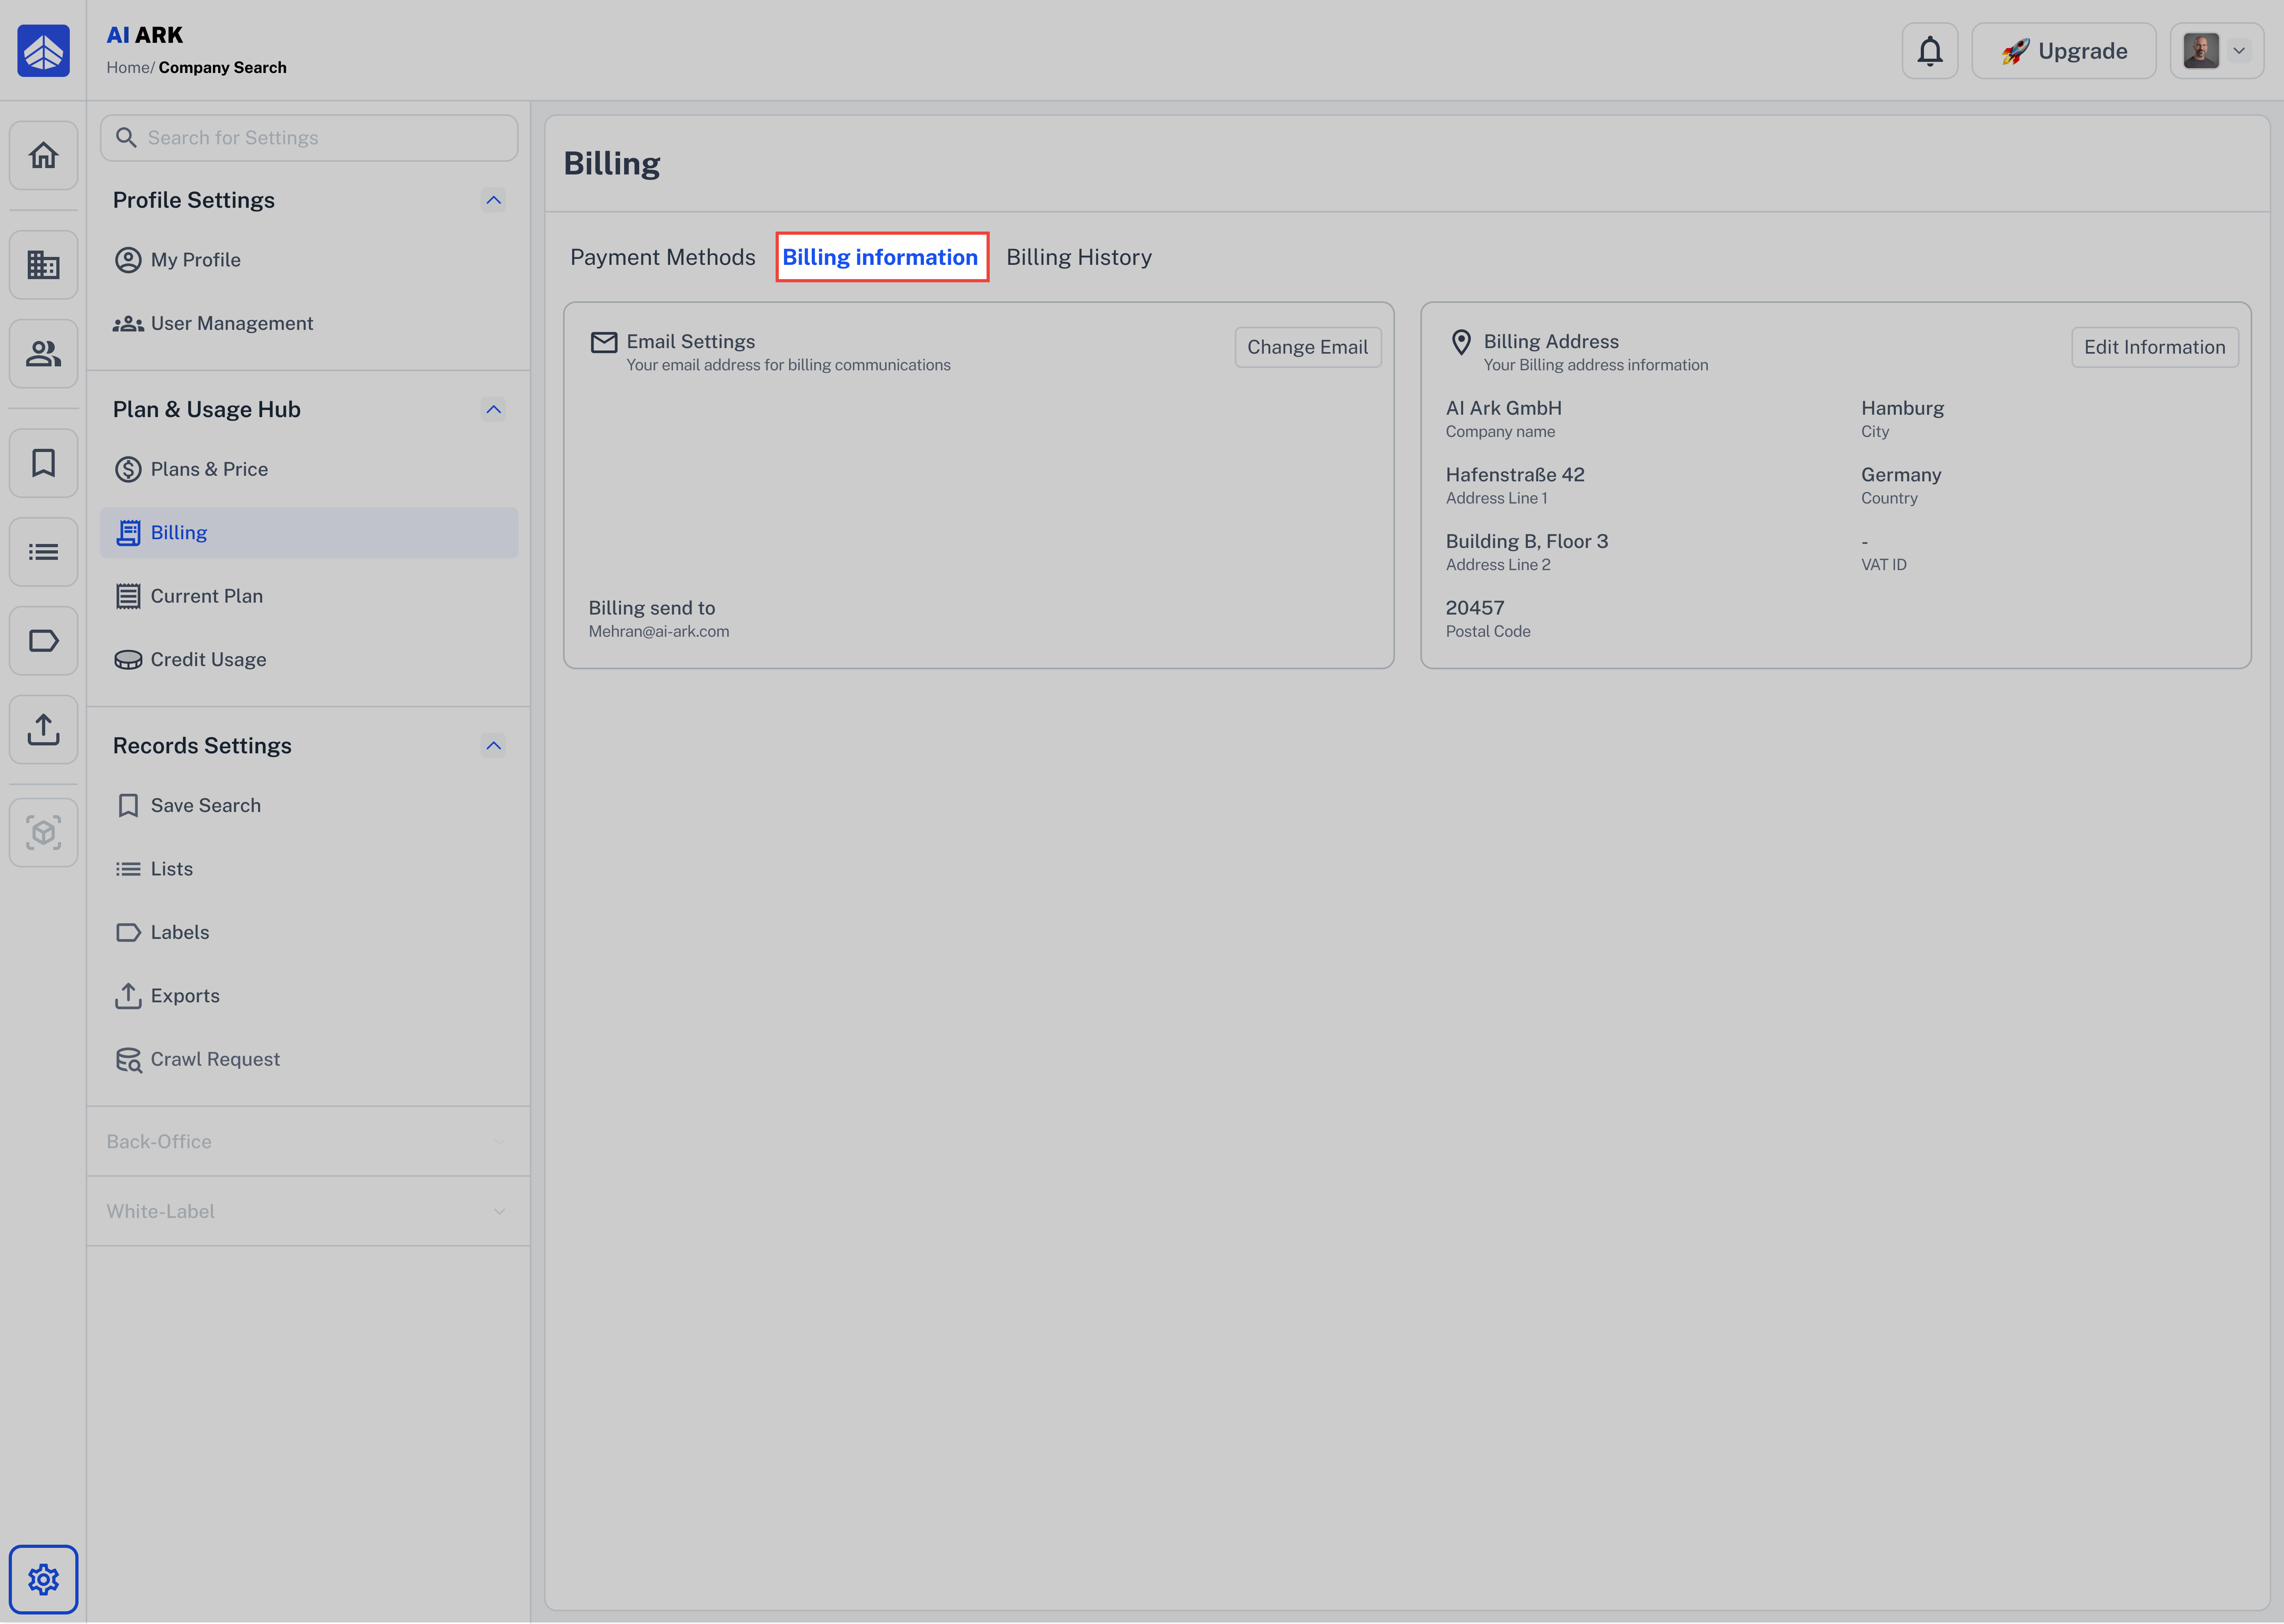
Task: Open Current Plan page
Action: [x=309, y=596]
